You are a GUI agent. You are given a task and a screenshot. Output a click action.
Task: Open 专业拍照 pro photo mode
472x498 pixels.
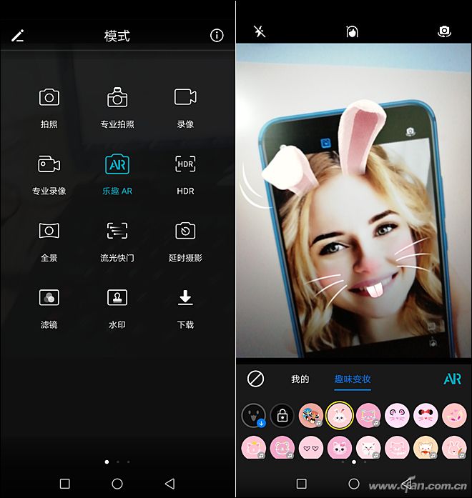point(117,98)
